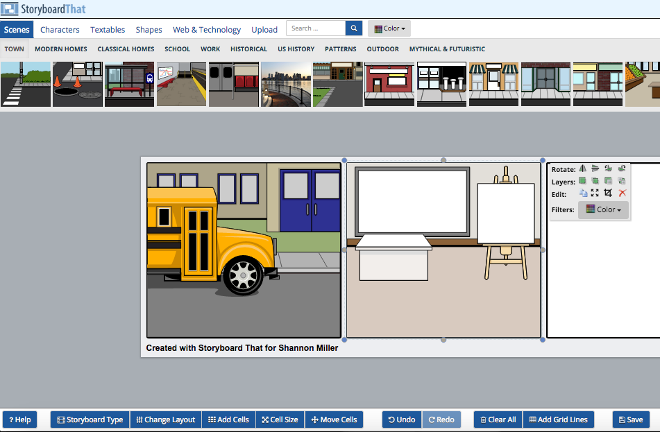Send the selected layer to back
The height and width of the screenshot is (432, 660).
[x=622, y=180]
